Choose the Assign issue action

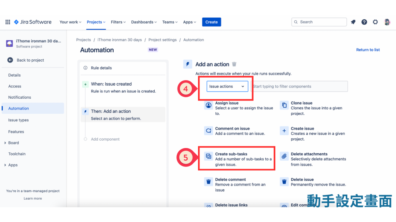[238, 108]
